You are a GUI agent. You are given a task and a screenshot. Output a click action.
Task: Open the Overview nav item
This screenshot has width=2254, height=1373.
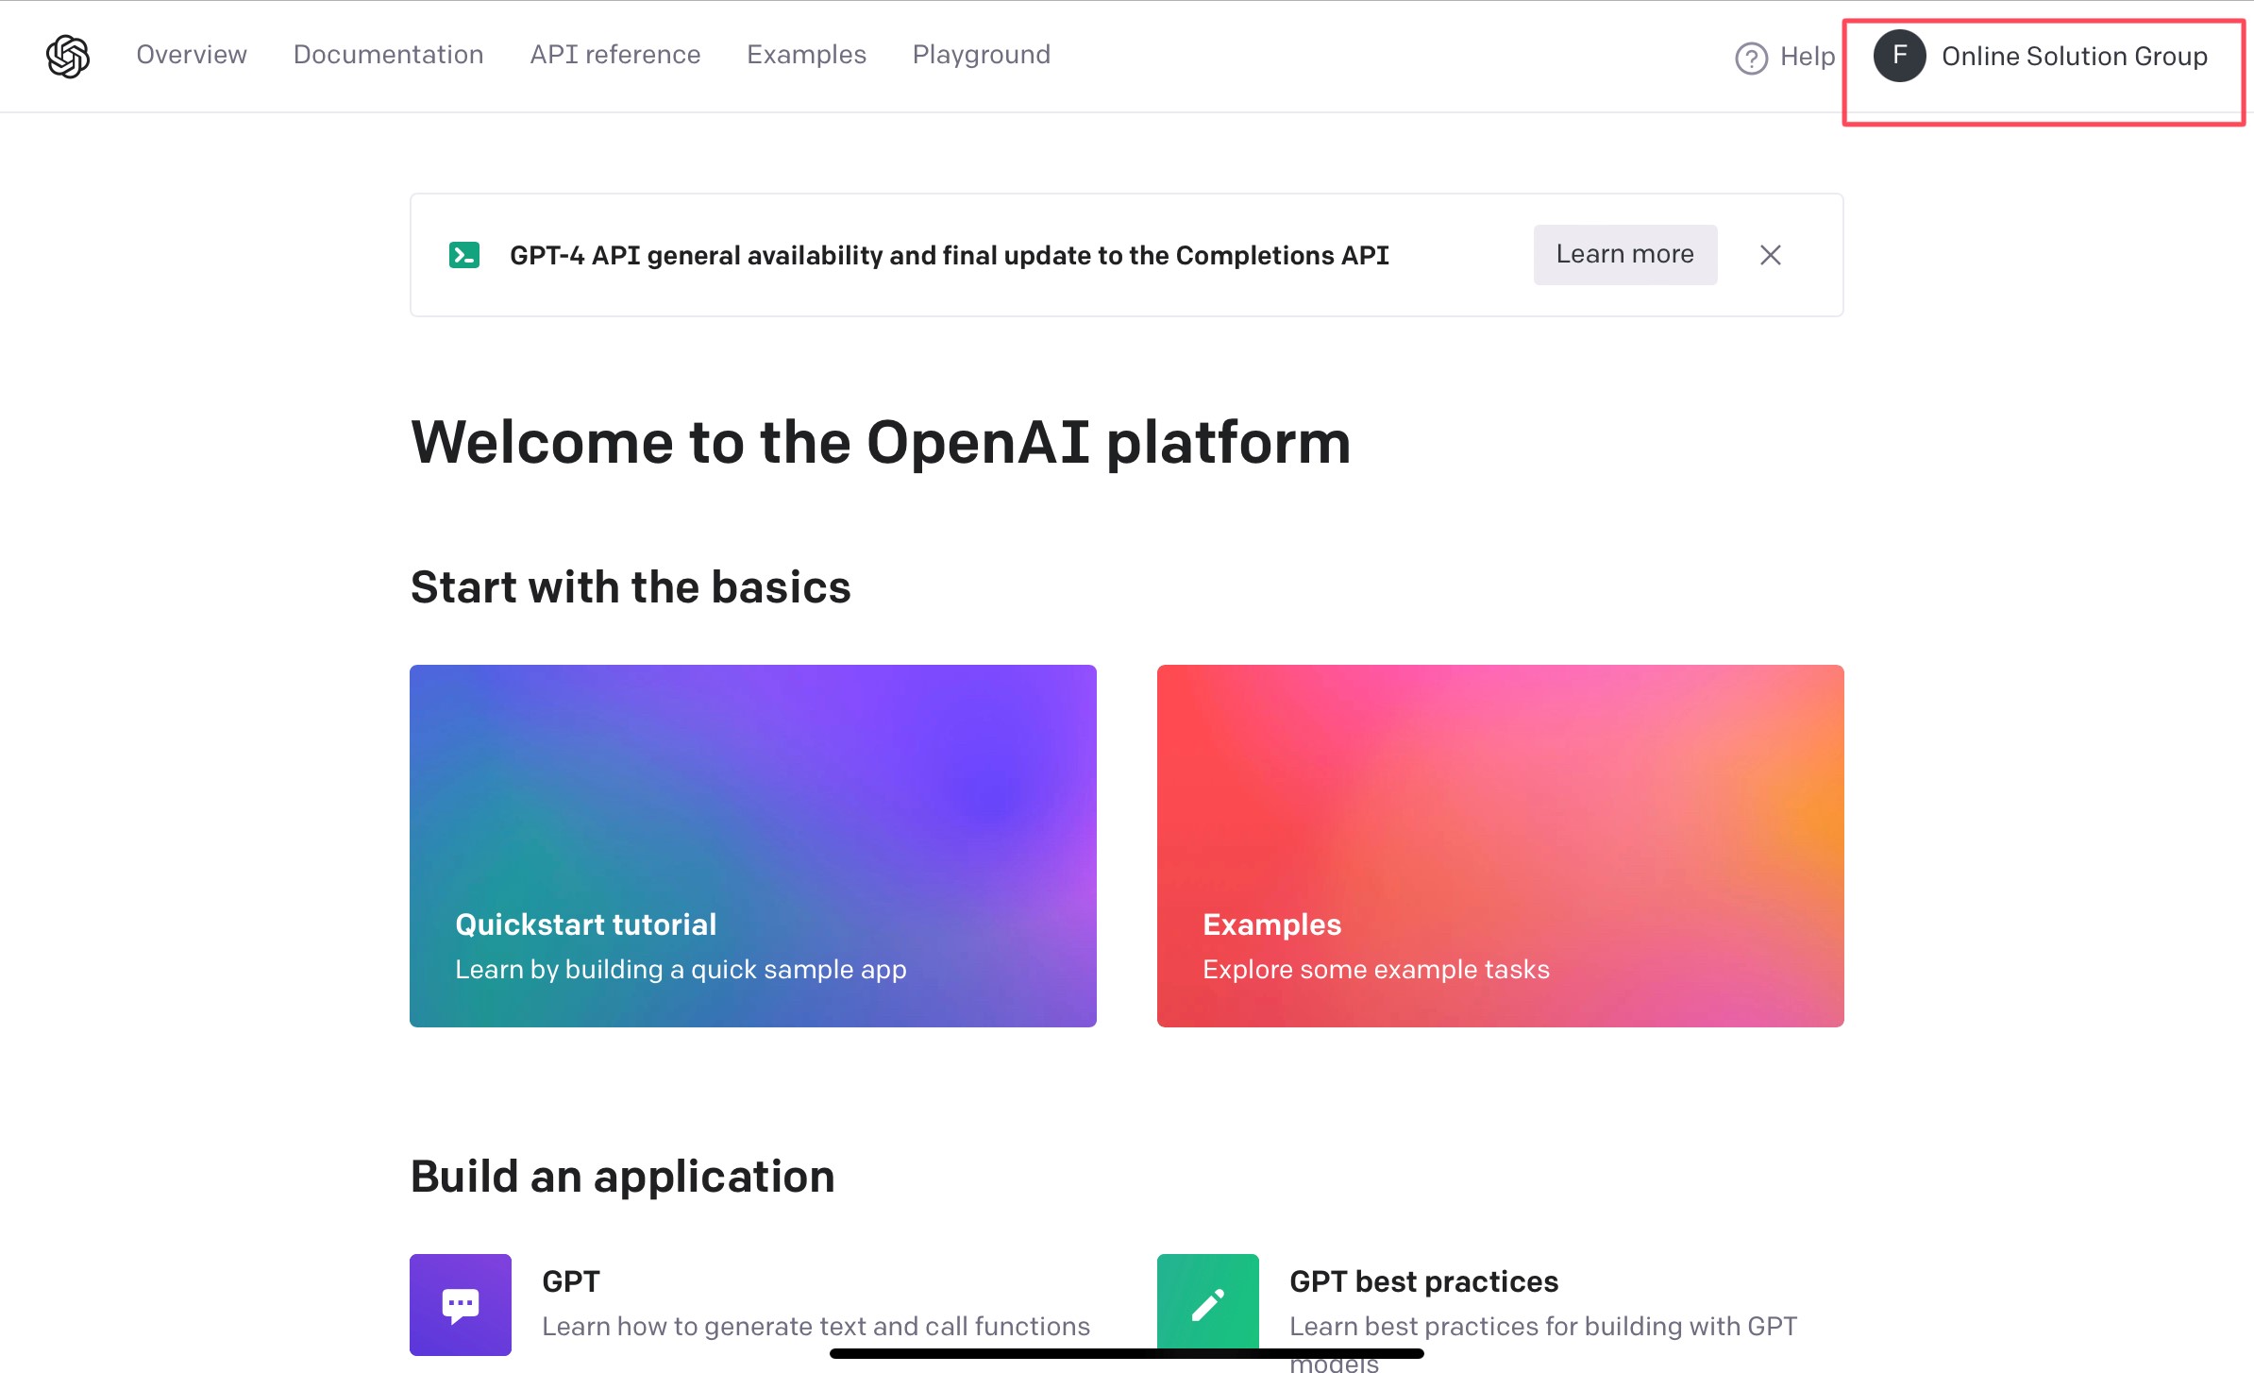pyautogui.click(x=192, y=55)
